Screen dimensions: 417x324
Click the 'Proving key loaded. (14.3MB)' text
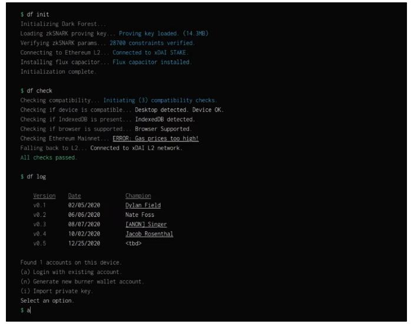(x=163, y=34)
